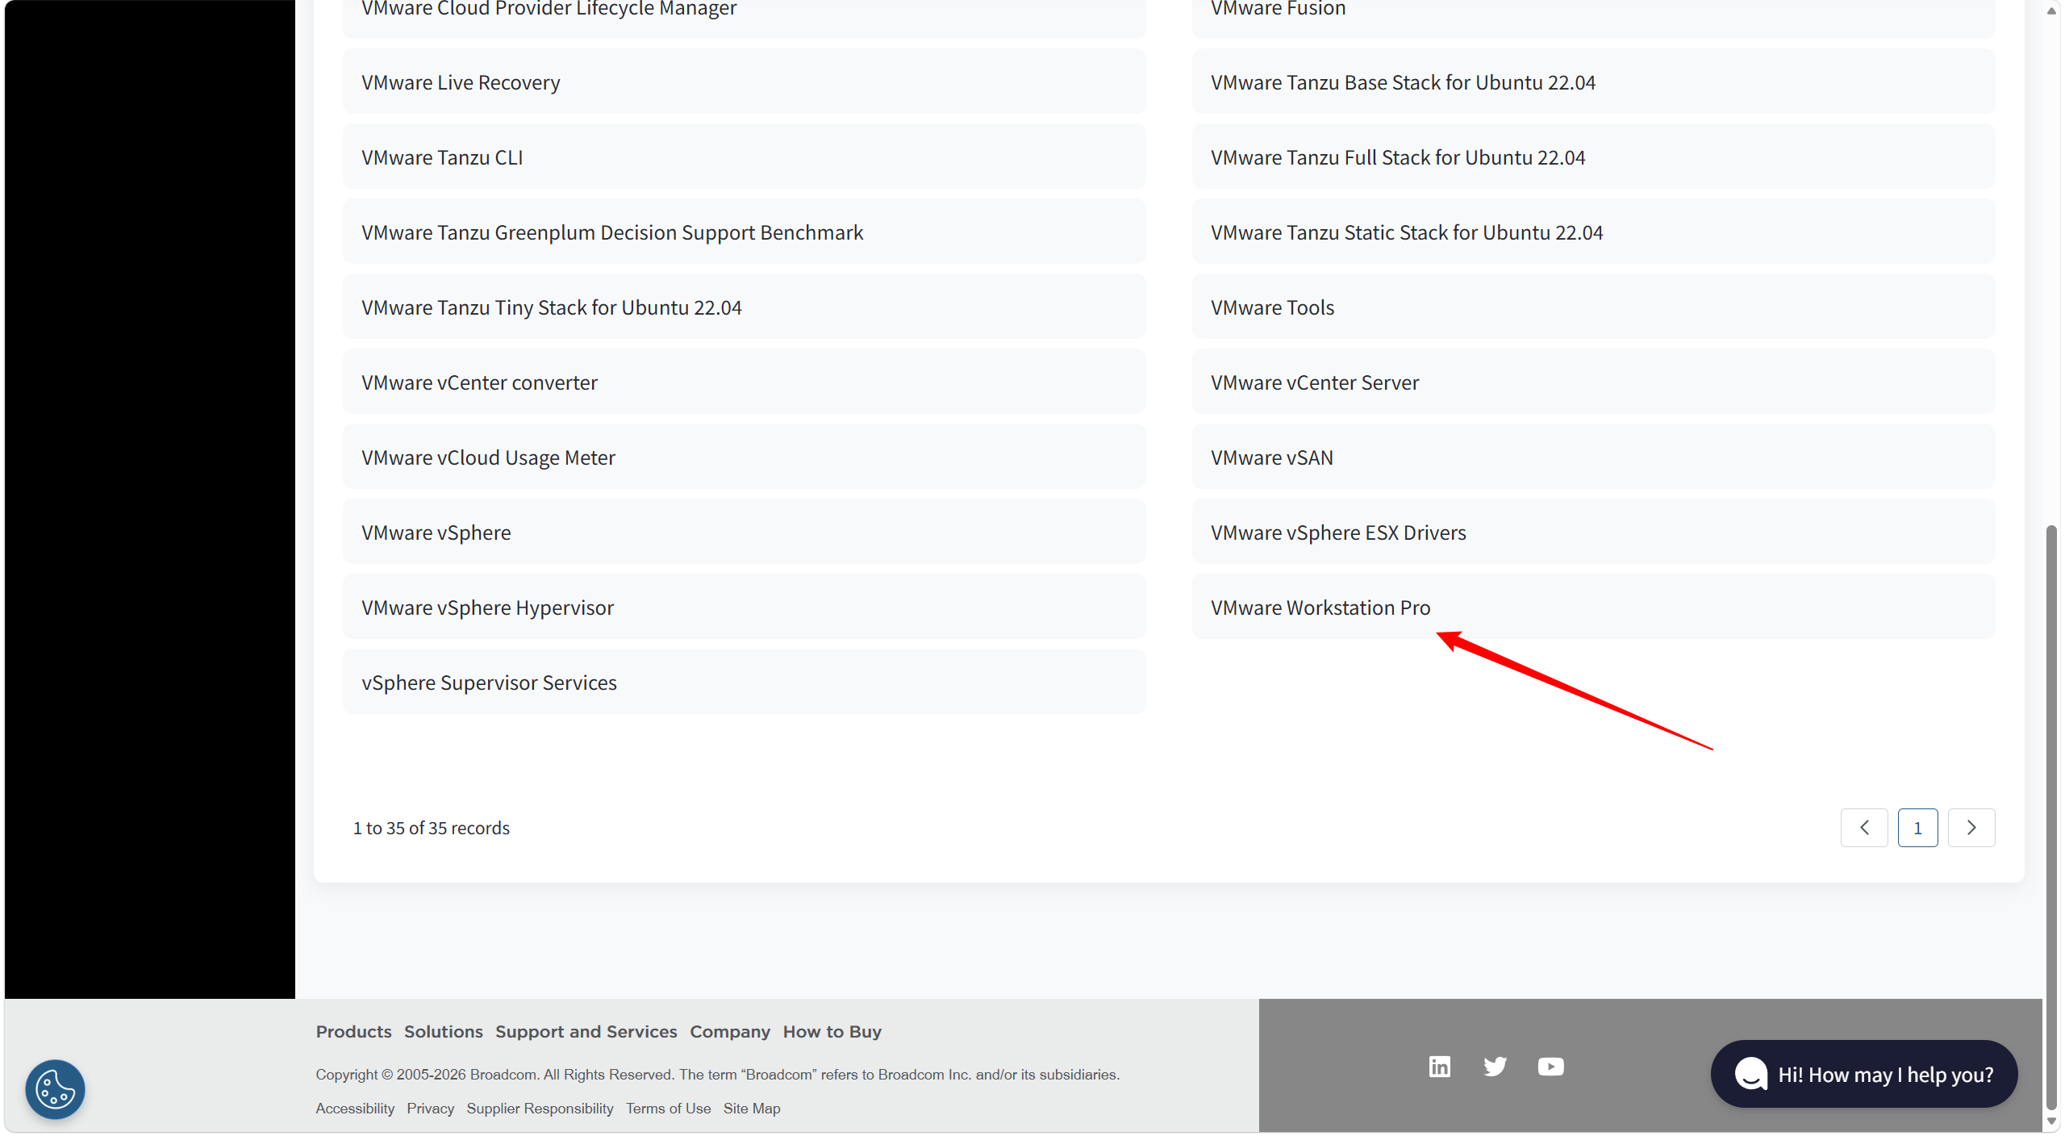Click scrollbar down arrow
This screenshot has height=1136, width=2065.
click(2051, 1121)
